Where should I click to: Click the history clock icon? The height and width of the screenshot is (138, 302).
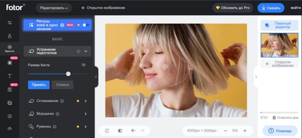pyautogui.click(x=107, y=131)
